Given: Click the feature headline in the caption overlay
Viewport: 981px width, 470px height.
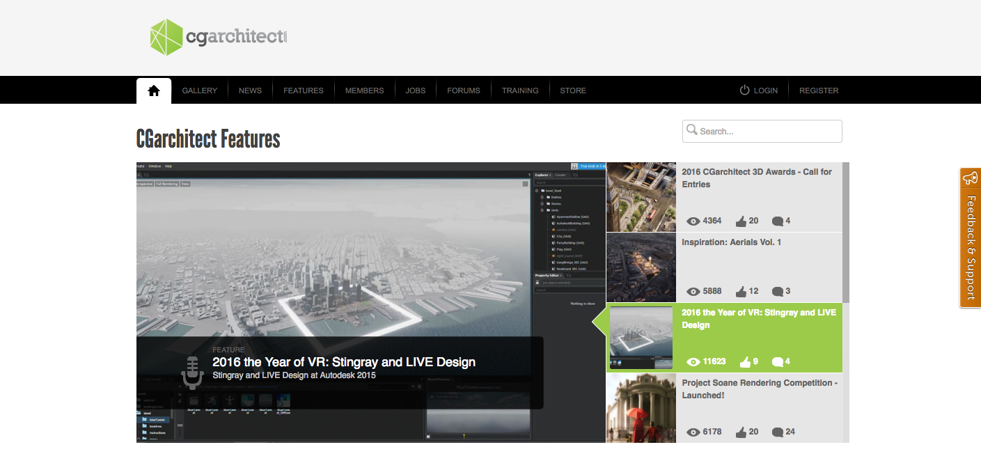Looking at the screenshot, I should (344, 362).
